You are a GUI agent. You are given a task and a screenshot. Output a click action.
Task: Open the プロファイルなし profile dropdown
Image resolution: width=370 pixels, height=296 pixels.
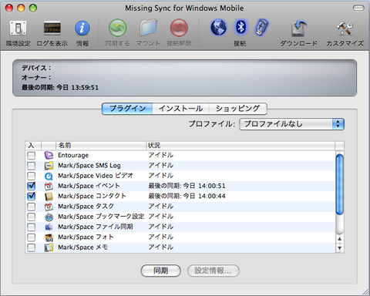click(x=291, y=124)
